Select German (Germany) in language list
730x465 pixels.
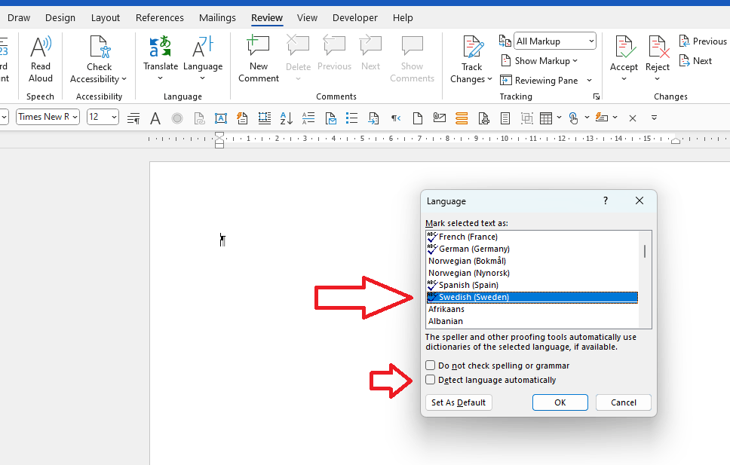click(x=532, y=249)
